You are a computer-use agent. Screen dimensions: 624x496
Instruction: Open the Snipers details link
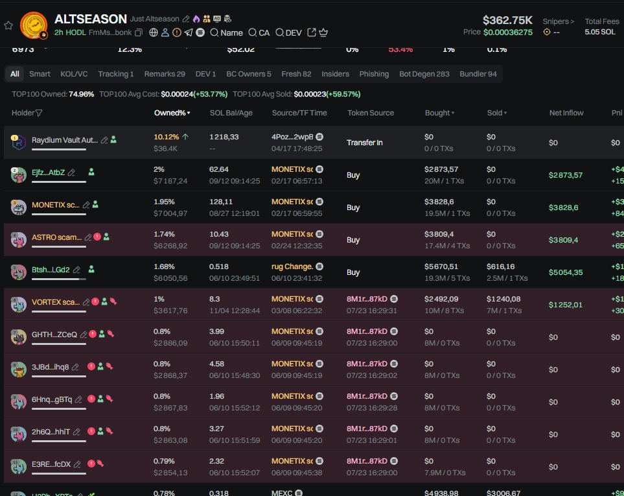click(x=558, y=21)
